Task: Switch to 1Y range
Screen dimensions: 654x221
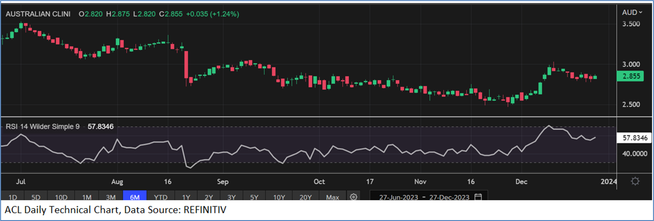Action: click(x=186, y=197)
